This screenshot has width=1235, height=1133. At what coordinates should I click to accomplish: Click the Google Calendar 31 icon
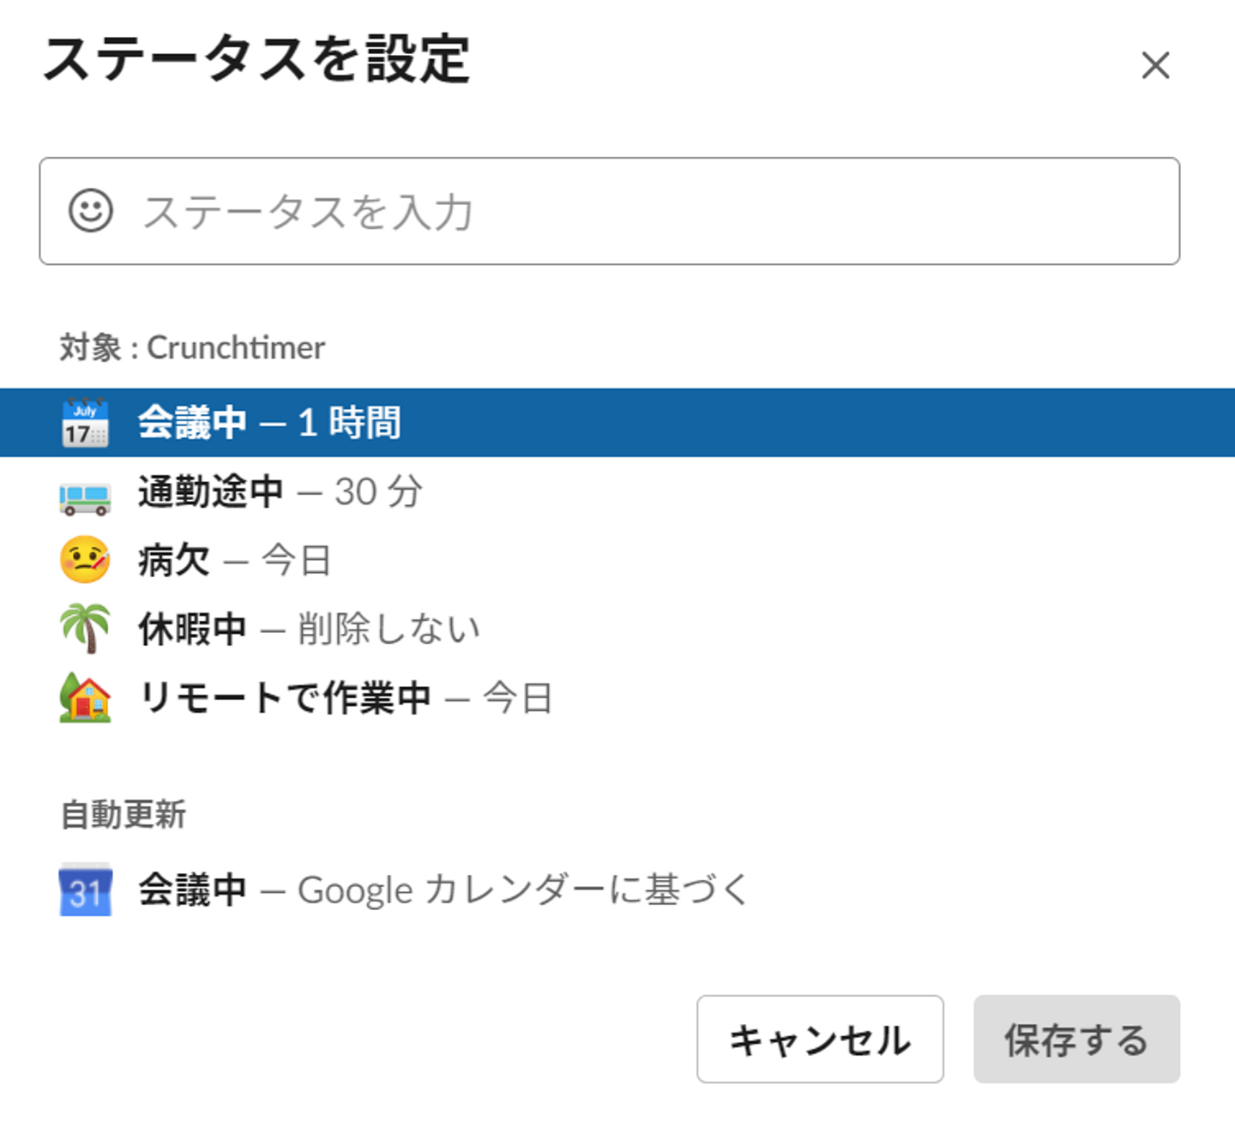click(85, 889)
